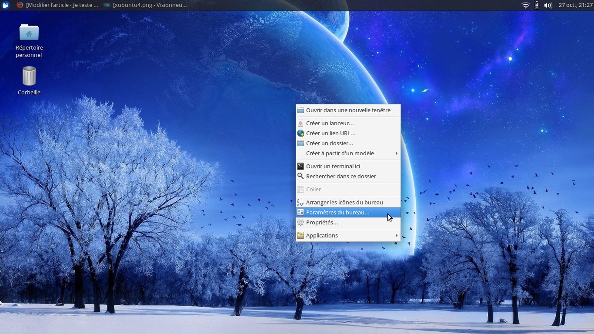Click the terminal icon in the context menu
The image size is (594, 334).
(x=300, y=166)
